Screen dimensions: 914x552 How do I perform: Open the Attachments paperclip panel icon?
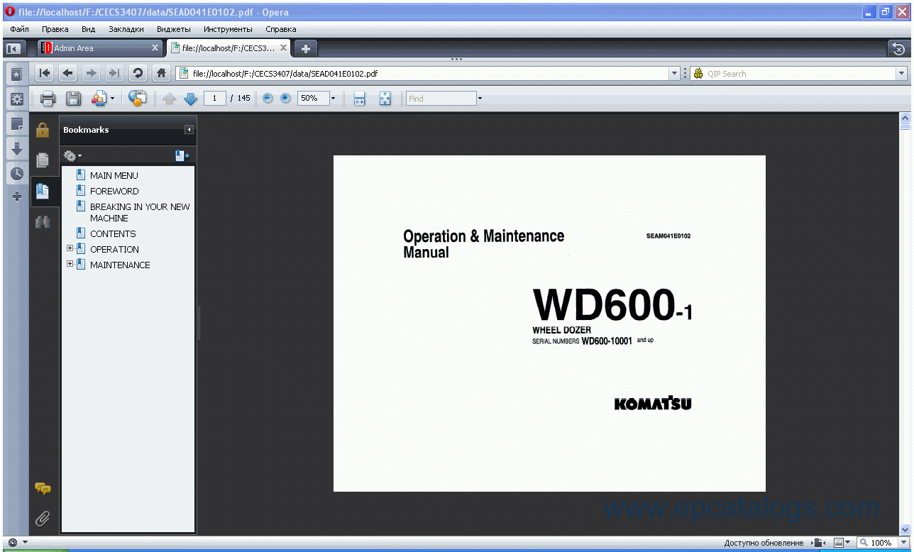pyautogui.click(x=43, y=519)
